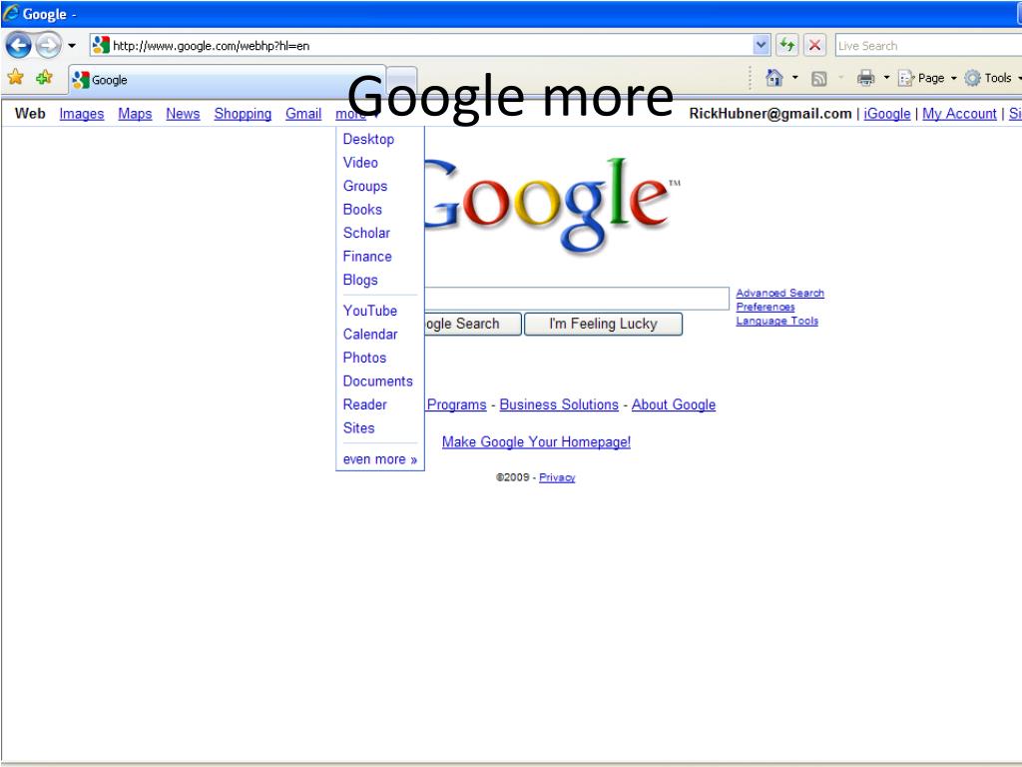Expand the address bar history dropdown

762,45
